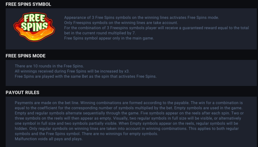Click the 'Empty and regular symbols alternate' sentence
The image size is (258, 147).
coord(77,113)
